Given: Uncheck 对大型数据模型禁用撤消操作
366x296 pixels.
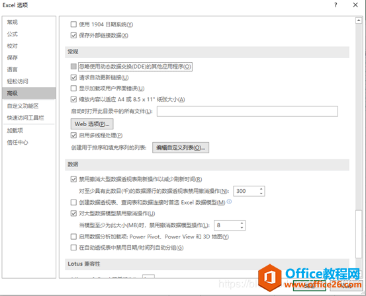Looking at the screenshot, I should click(73, 213).
